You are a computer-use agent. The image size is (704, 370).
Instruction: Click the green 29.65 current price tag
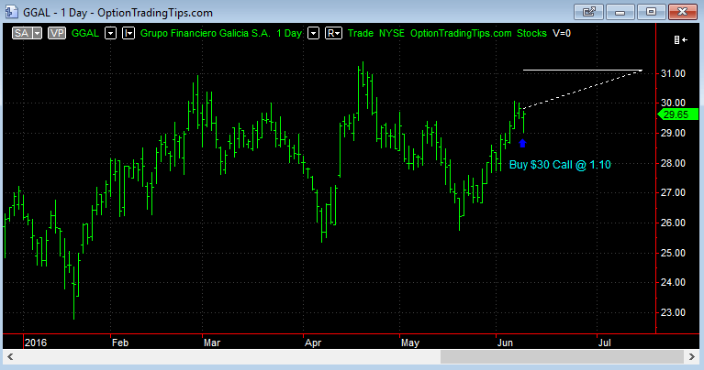[677, 114]
